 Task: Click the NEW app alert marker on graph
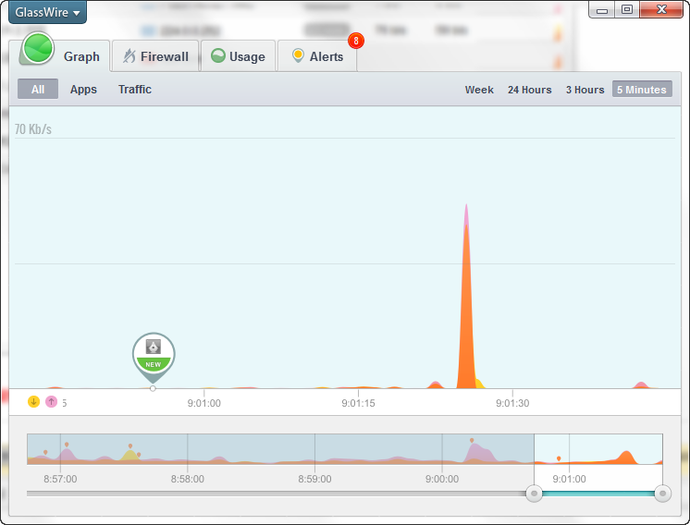(x=154, y=353)
